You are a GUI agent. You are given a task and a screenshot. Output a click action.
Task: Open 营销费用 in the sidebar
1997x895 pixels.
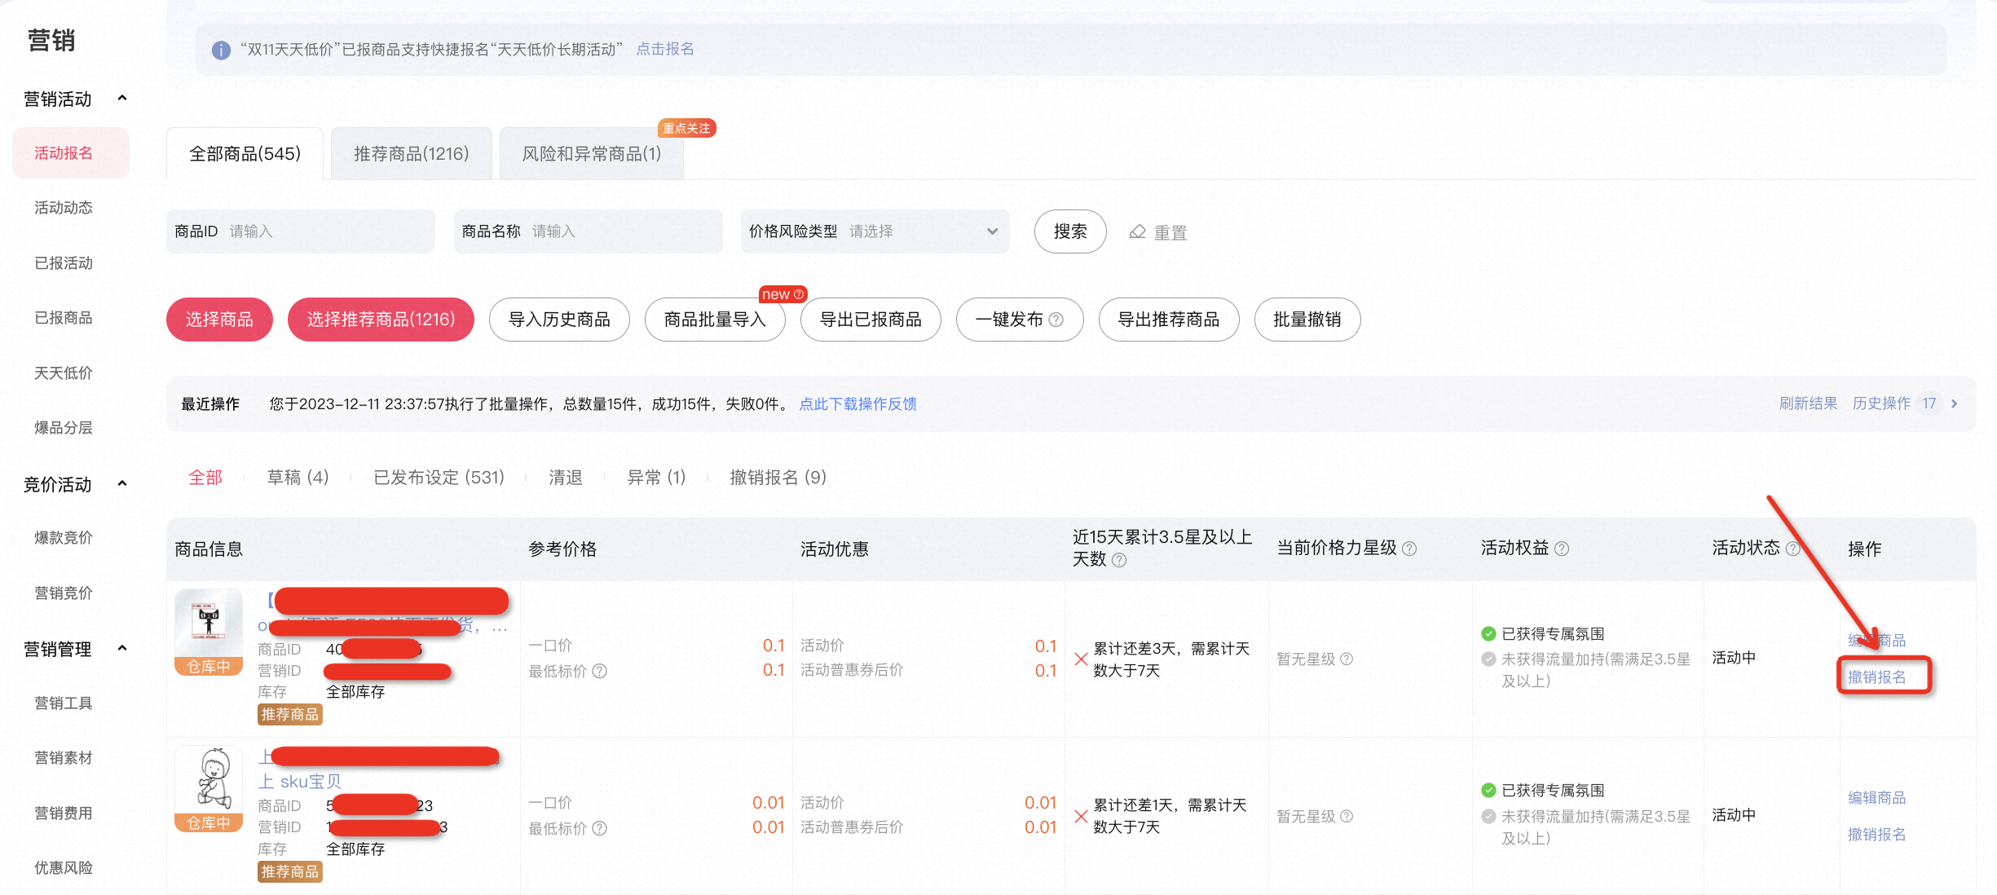tap(64, 813)
